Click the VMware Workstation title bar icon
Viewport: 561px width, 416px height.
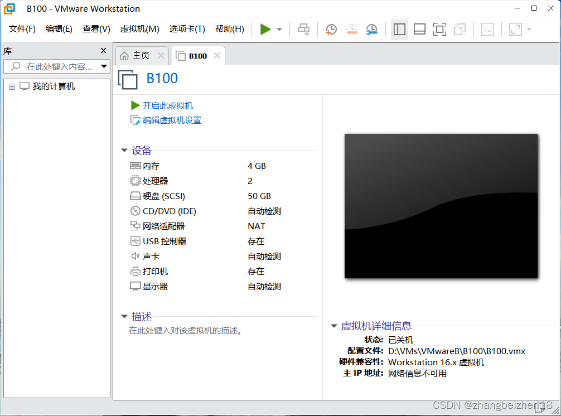pos(9,8)
